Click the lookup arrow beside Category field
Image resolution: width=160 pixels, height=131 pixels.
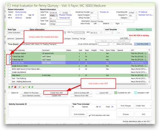(x=136, y=18)
